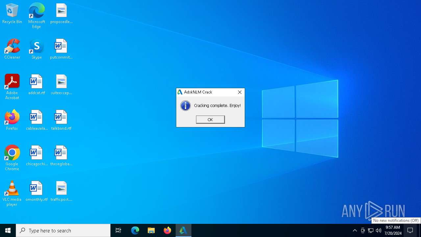Screen dimensions: 421x237
Task: Click the blue information icon in dialog
Action: point(186,106)
